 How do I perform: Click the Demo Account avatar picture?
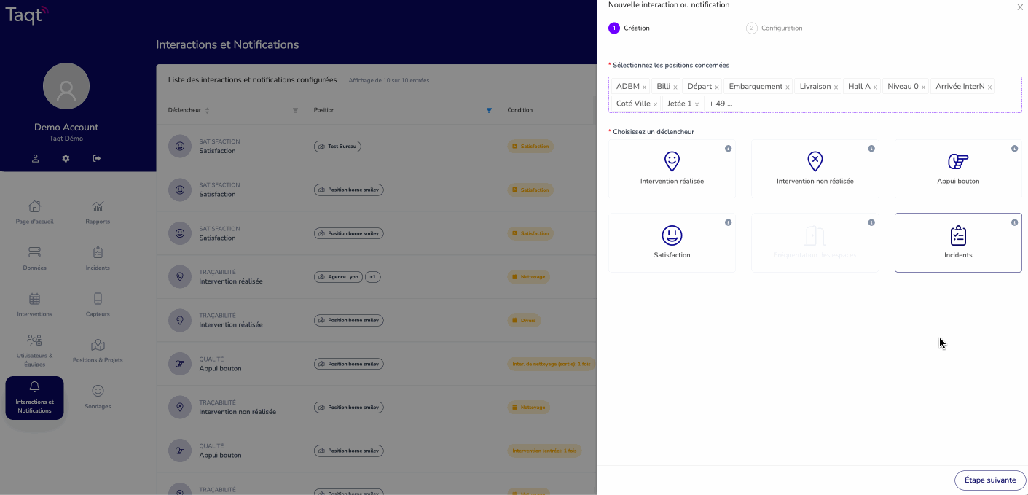click(x=66, y=86)
